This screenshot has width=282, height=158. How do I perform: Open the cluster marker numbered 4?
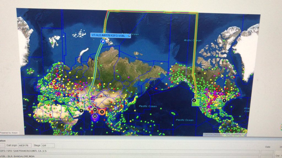pyautogui.click(x=224, y=100)
